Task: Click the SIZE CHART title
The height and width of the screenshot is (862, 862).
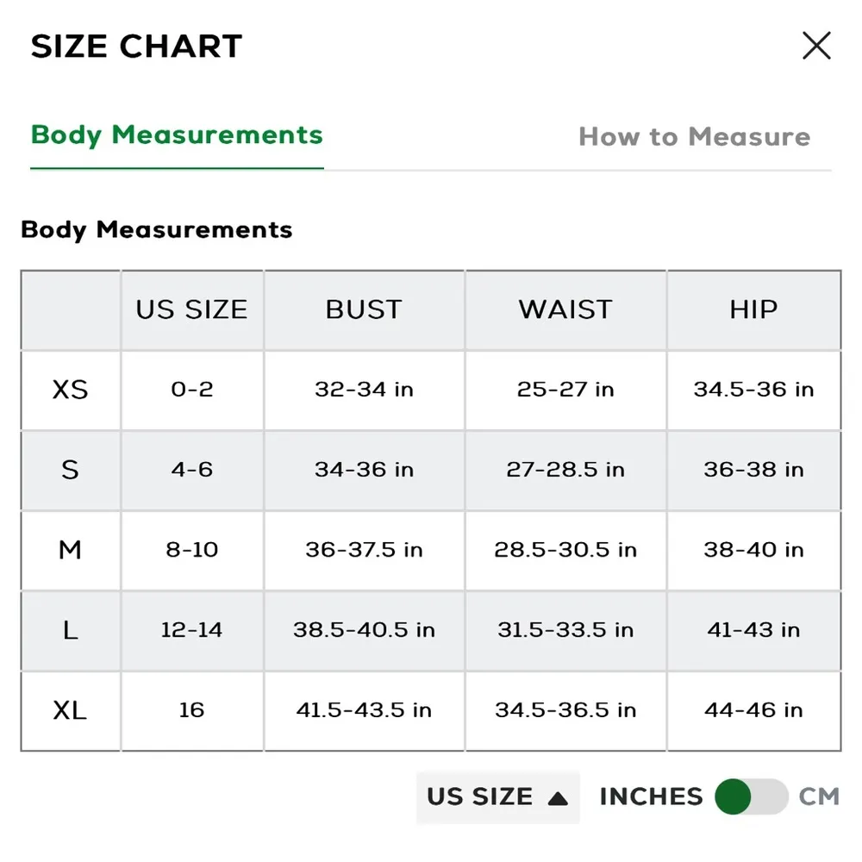Action: pos(136,47)
